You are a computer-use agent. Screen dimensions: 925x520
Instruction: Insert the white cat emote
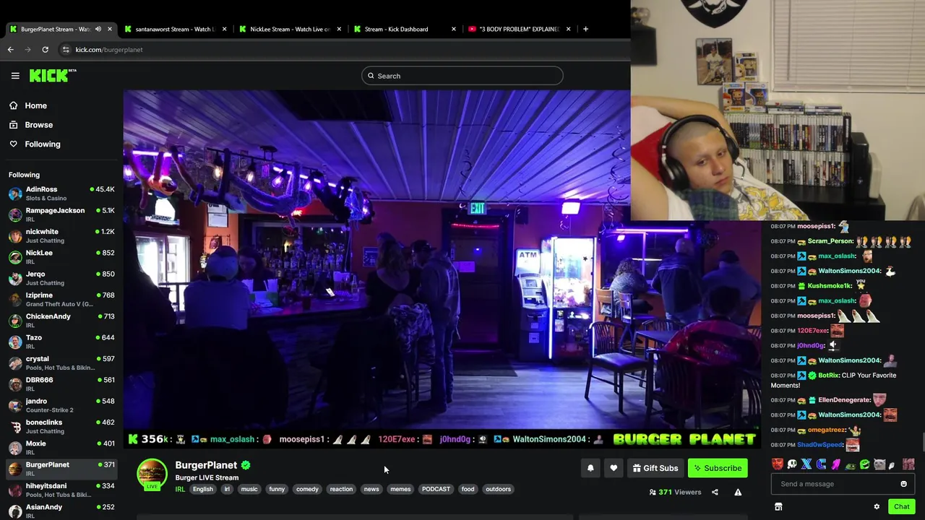(879, 464)
